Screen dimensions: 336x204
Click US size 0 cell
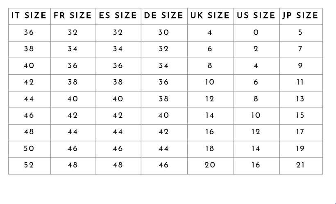pos(256,32)
